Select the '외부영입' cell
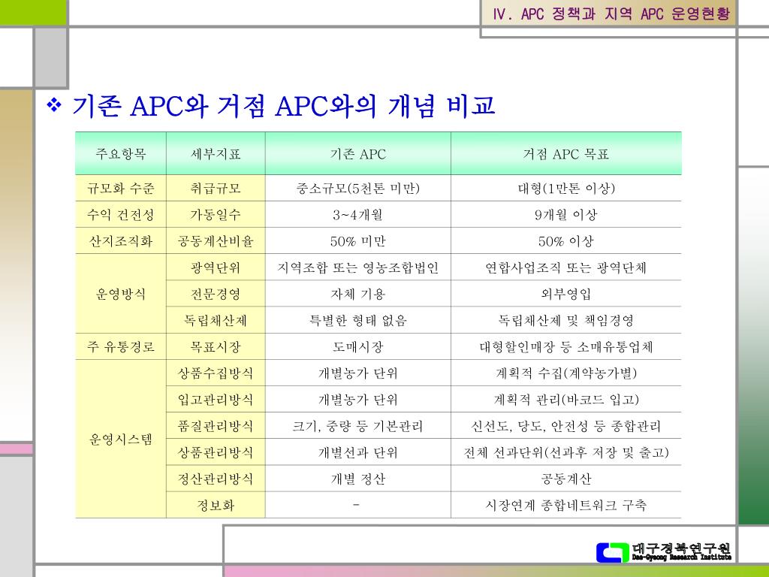The height and width of the screenshot is (577, 769). pyautogui.click(x=566, y=294)
